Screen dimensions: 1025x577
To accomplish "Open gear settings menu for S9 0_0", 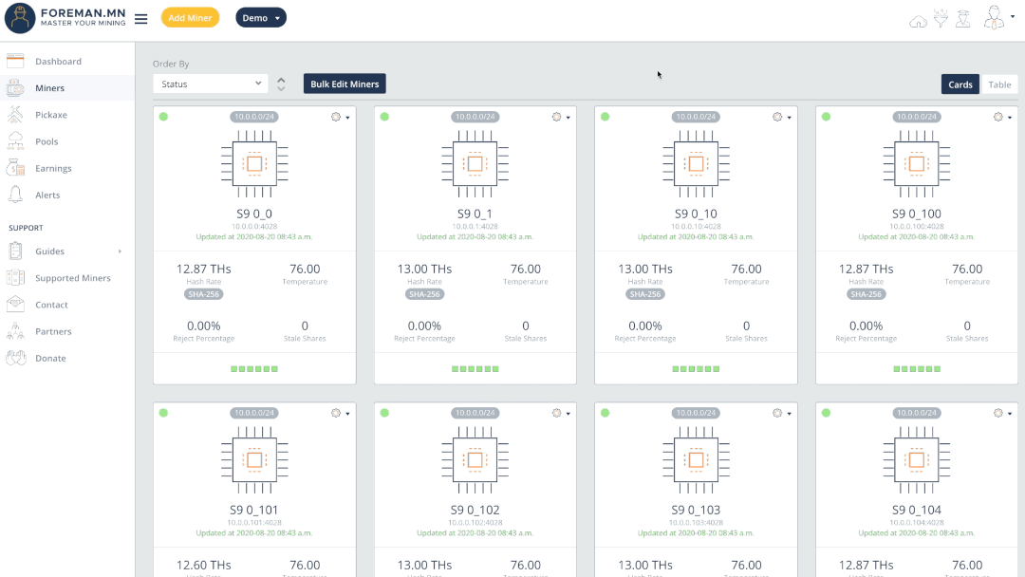I will tap(340, 117).
